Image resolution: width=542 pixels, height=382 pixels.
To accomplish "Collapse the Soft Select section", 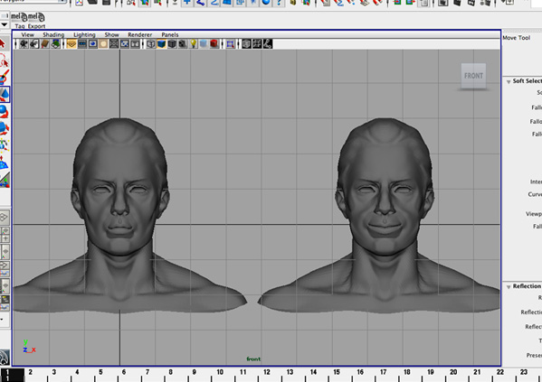I will click(x=509, y=81).
